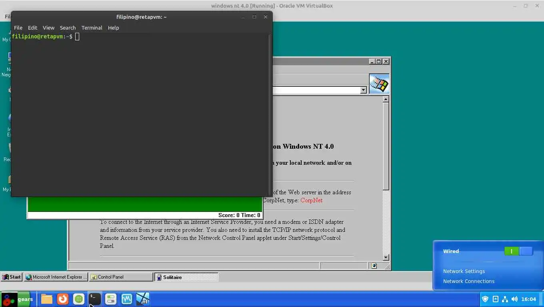Click the Wired label in network popup
The height and width of the screenshot is (307, 544).
pos(451,251)
